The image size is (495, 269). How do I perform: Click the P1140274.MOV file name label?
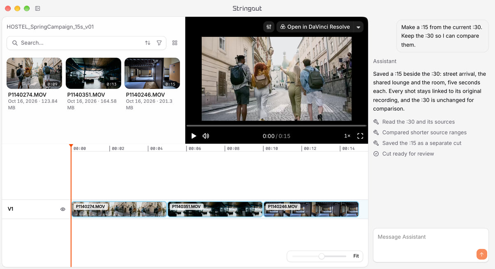27,95
